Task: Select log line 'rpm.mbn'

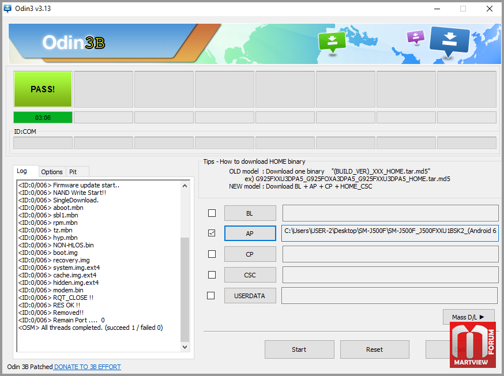Action: (48, 223)
